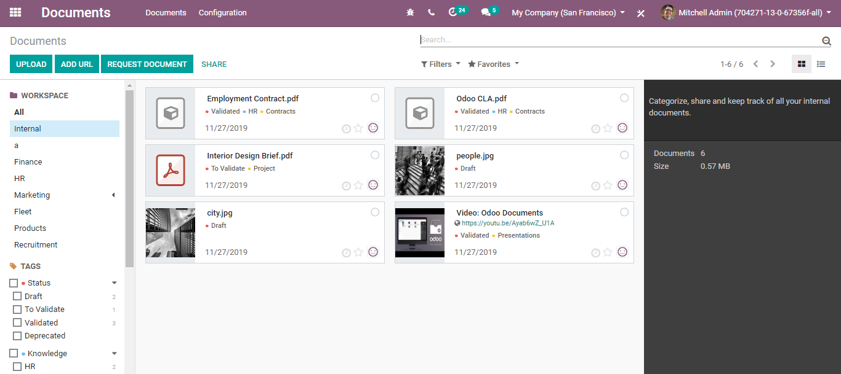Screen dimensions: 841x374
Task: Star Employment Contract.pdf as favorite
Action: point(358,128)
